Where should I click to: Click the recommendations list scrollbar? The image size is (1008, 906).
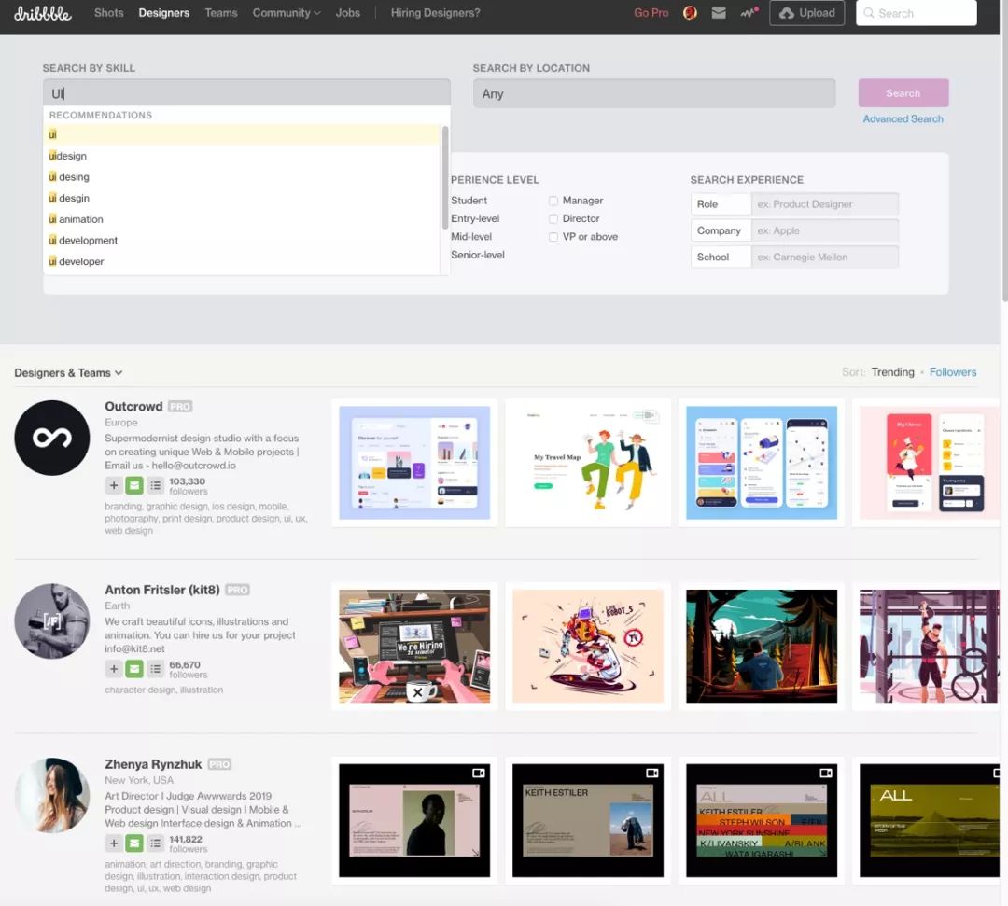pyautogui.click(x=445, y=177)
